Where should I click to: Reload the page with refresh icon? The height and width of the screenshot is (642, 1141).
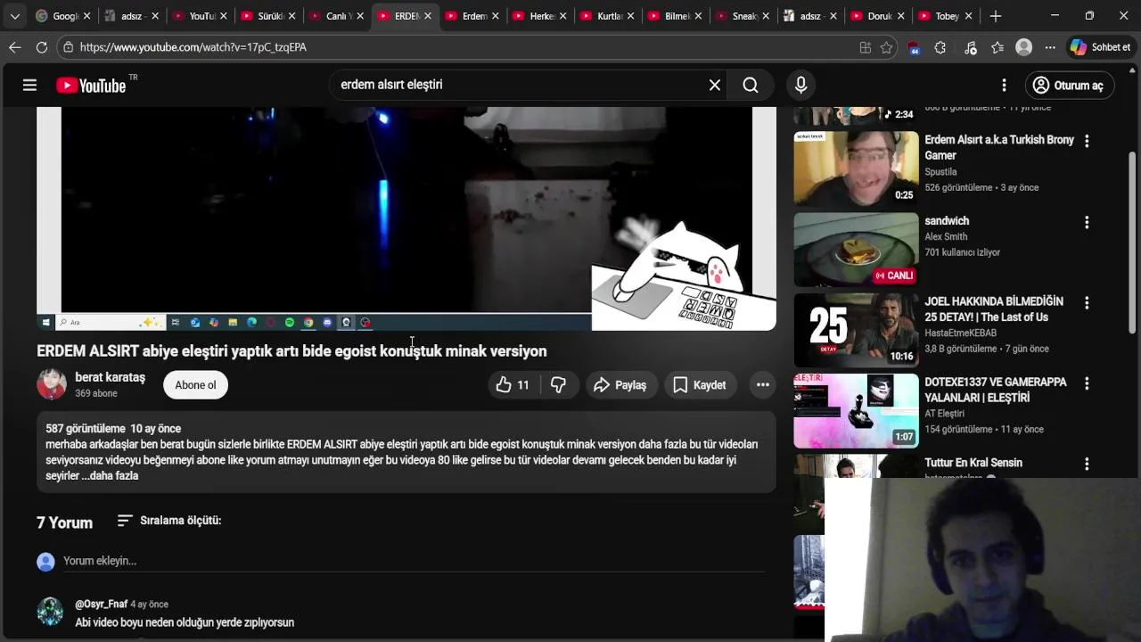(x=41, y=47)
